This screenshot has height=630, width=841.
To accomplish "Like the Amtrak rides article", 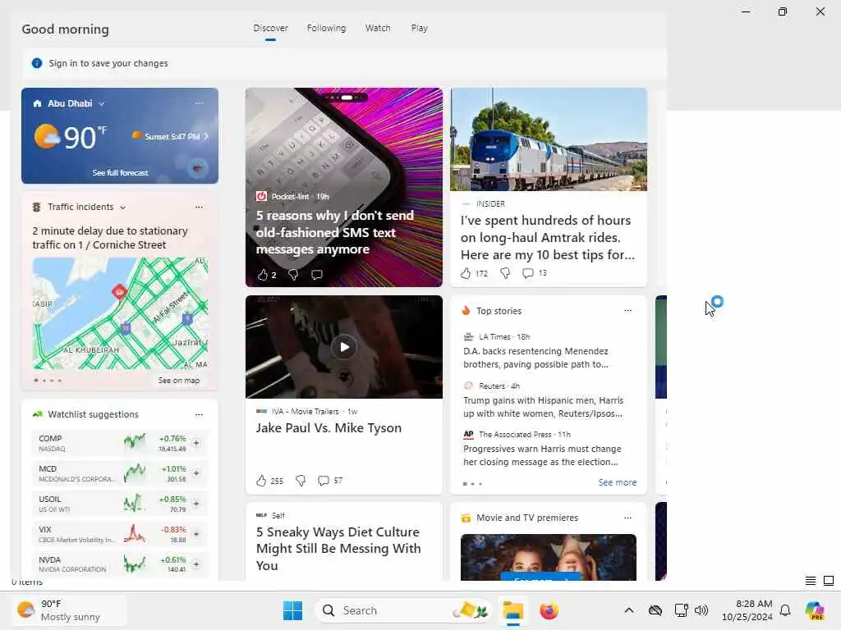I will 466,273.
